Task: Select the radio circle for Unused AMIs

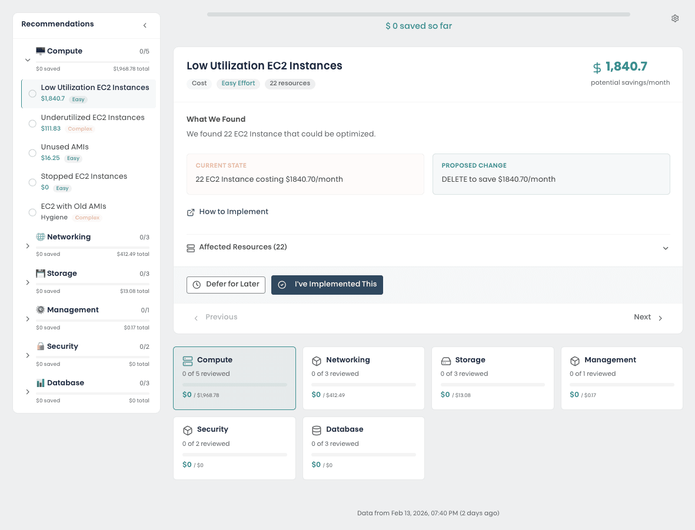Action: [32, 152]
